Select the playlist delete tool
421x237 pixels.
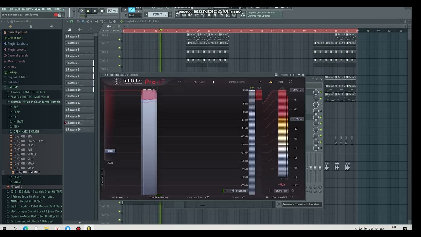(x=87, y=21)
